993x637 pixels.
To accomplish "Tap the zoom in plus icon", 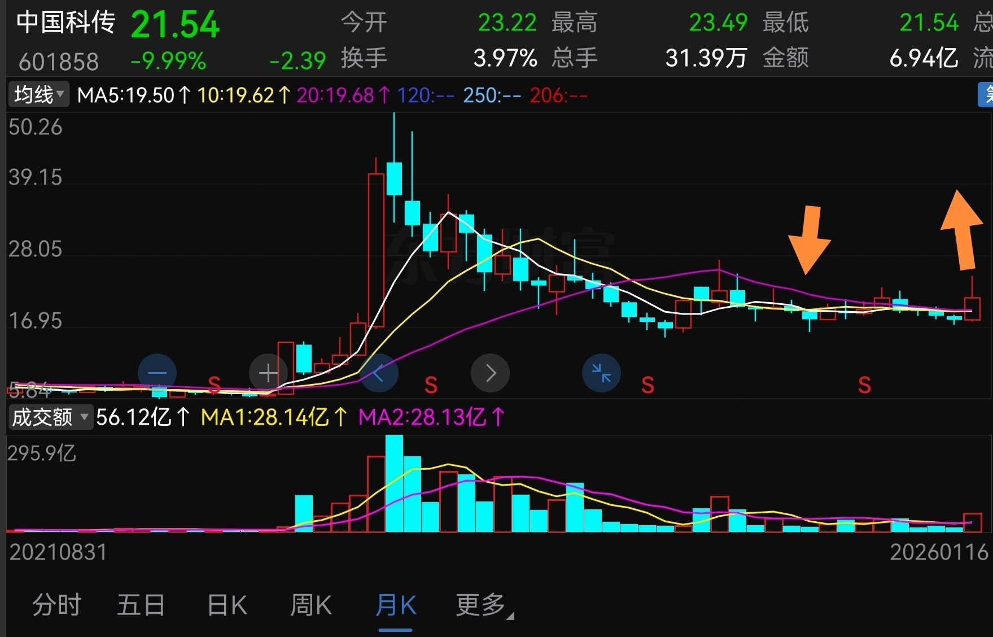I will pyautogui.click(x=268, y=373).
